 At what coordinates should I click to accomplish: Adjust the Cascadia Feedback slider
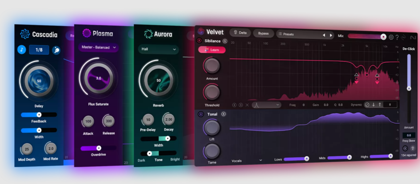point(39,115)
